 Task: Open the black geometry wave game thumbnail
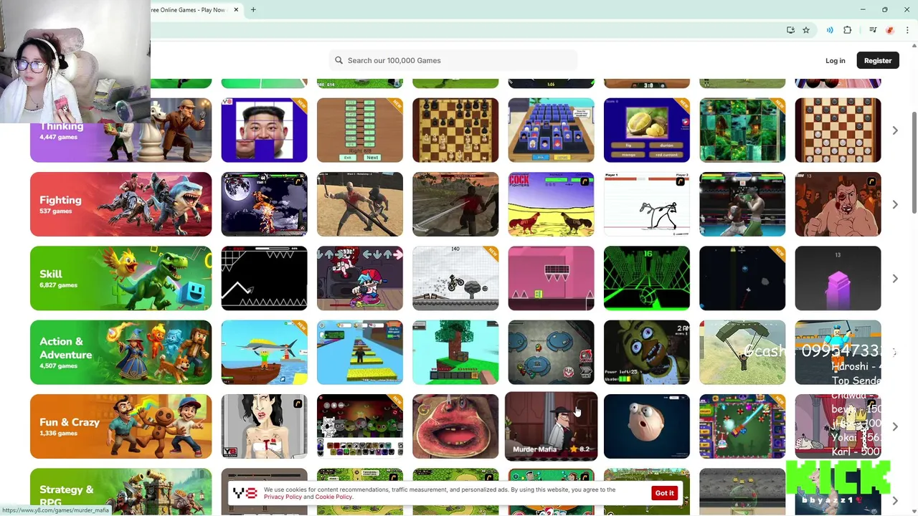pyautogui.click(x=264, y=278)
